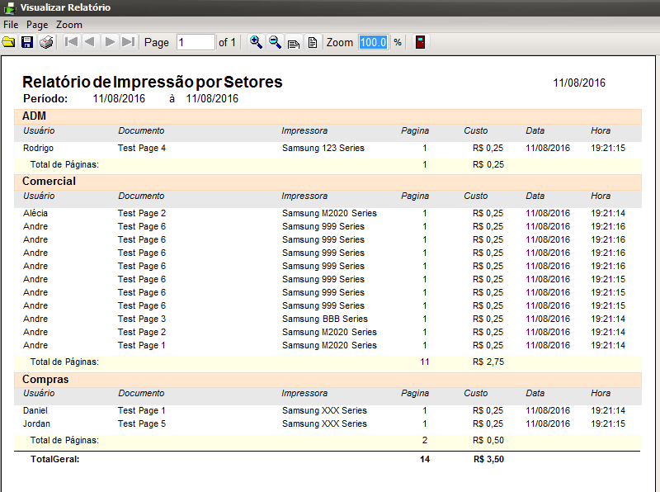The height and width of the screenshot is (492, 660).
Task: Open the File menu
Action: coord(11,25)
